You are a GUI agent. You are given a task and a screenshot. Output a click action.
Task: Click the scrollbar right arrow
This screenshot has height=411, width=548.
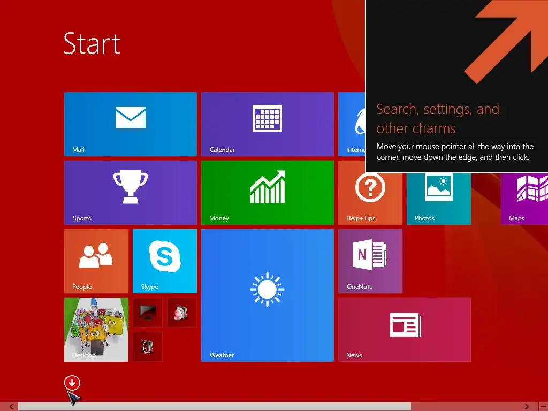(x=527, y=407)
